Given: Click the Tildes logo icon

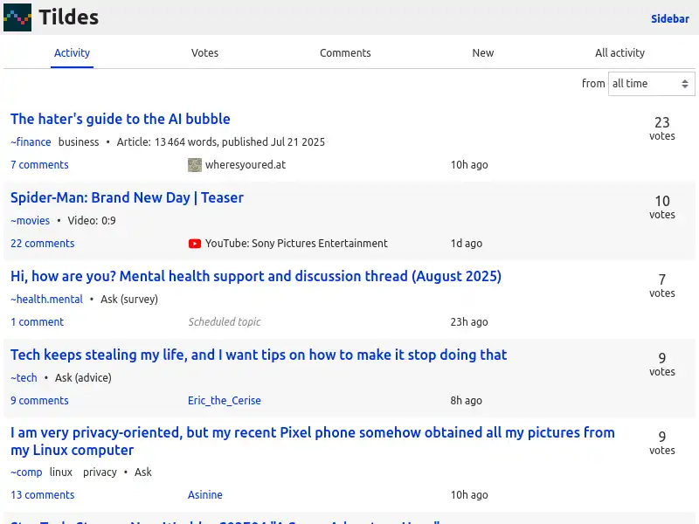Looking at the screenshot, I should 17,17.
